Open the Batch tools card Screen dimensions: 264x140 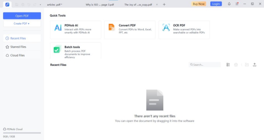click(76, 51)
